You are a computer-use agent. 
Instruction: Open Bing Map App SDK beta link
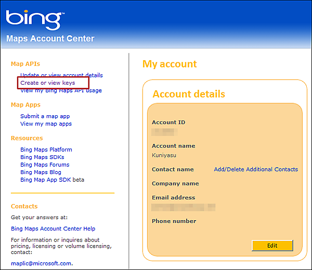(x=52, y=180)
